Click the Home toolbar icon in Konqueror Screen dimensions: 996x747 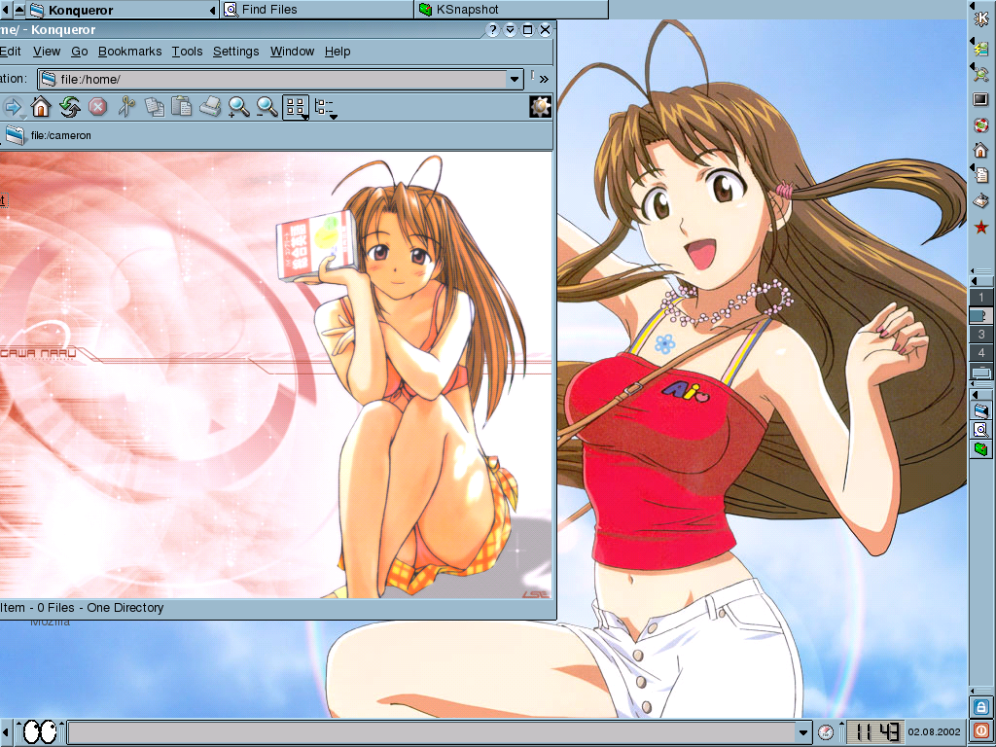(x=41, y=107)
